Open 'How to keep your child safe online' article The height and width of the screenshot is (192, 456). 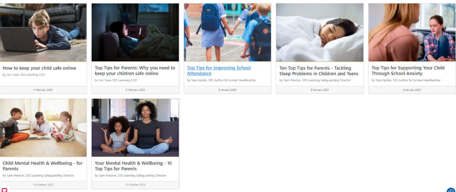tap(39, 68)
